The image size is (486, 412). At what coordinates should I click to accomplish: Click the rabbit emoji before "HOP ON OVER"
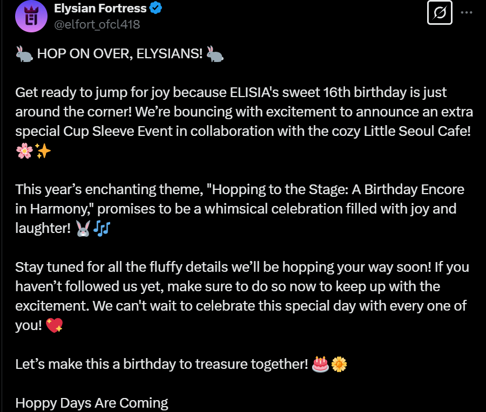pyautogui.click(x=24, y=54)
